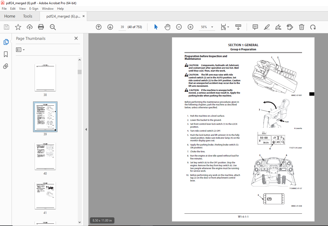This screenshot has height=226, width=328.
Task: Select the page 41 thumbnail
Action: pyautogui.click(x=45, y=196)
